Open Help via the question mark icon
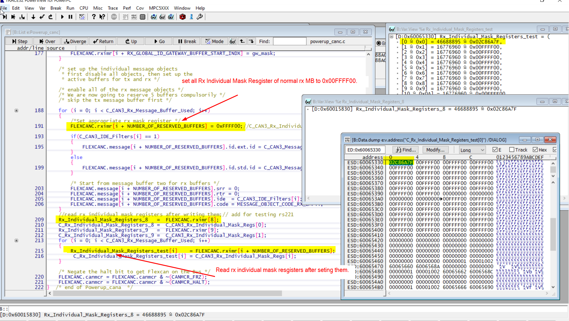Image resolution: width=569 pixels, height=321 pixels. point(94,17)
